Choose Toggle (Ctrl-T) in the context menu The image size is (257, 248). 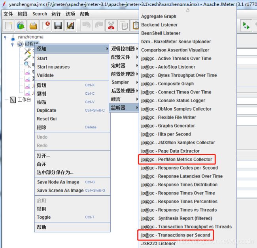(72, 217)
